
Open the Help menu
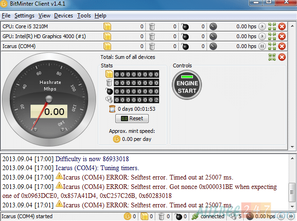[100, 16]
